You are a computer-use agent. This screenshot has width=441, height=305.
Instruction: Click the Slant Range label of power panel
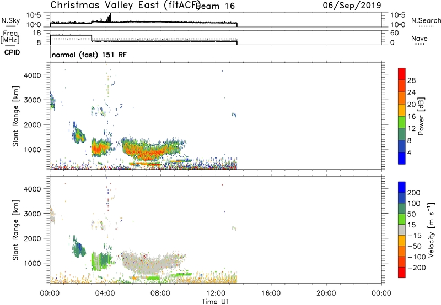point(15,116)
